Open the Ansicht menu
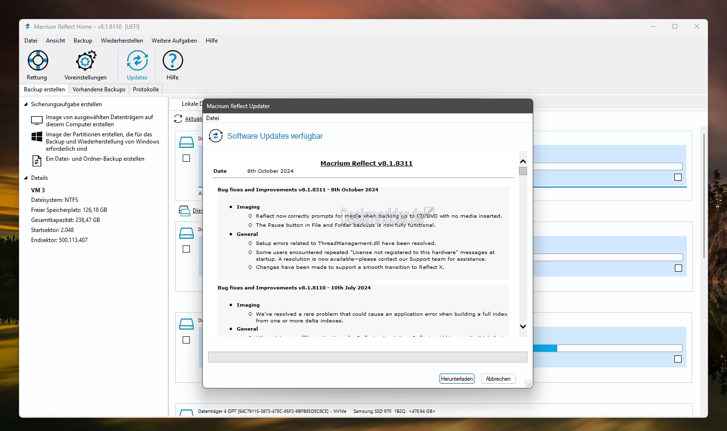Viewport: 727px width, 431px height. [55, 41]
